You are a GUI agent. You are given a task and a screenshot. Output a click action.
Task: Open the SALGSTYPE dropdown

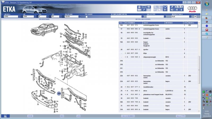tap(165, 16)
